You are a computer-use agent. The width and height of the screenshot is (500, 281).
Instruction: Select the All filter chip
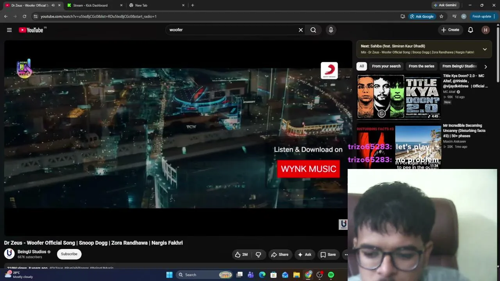[362, 66]
